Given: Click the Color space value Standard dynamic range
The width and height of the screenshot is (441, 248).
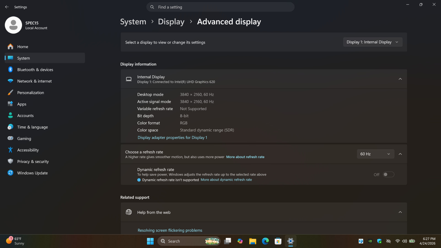Looking at the screenshot, I should pos(207,130).
